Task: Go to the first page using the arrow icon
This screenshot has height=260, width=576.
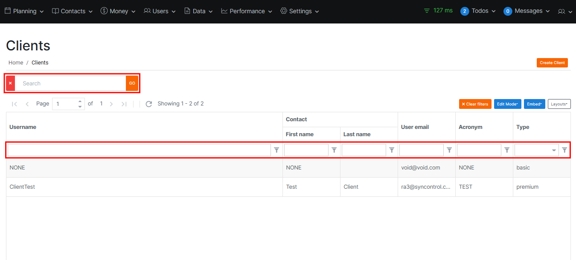Action: 15,104
